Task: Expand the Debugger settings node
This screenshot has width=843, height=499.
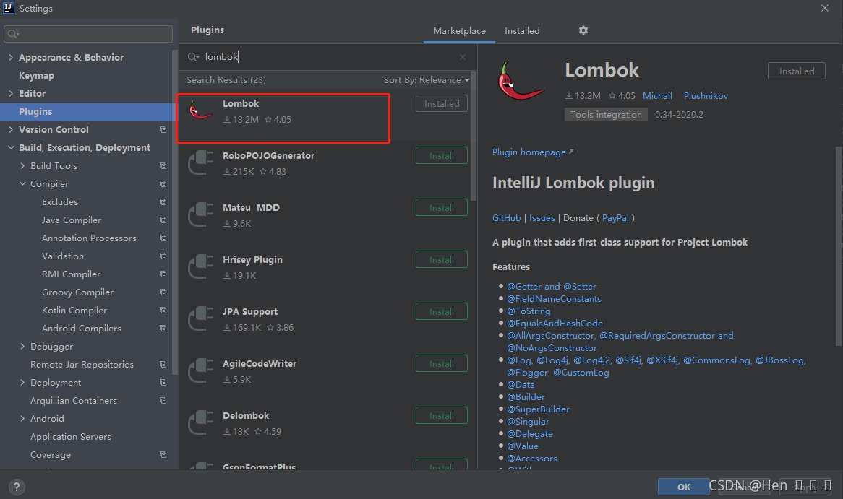Action: click(22, 347)
